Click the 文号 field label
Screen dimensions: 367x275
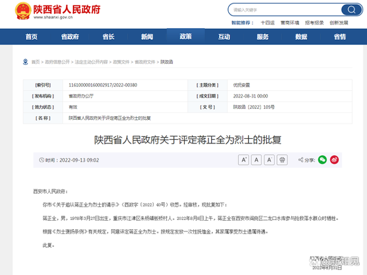click(207, 107)
